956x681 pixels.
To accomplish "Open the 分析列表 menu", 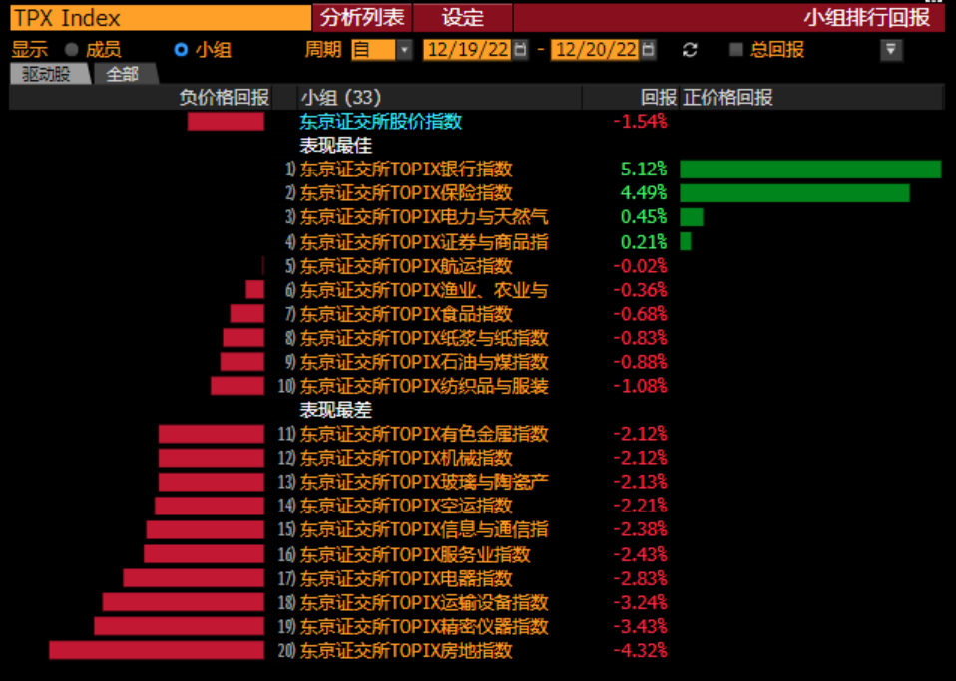I will (363, 18).
